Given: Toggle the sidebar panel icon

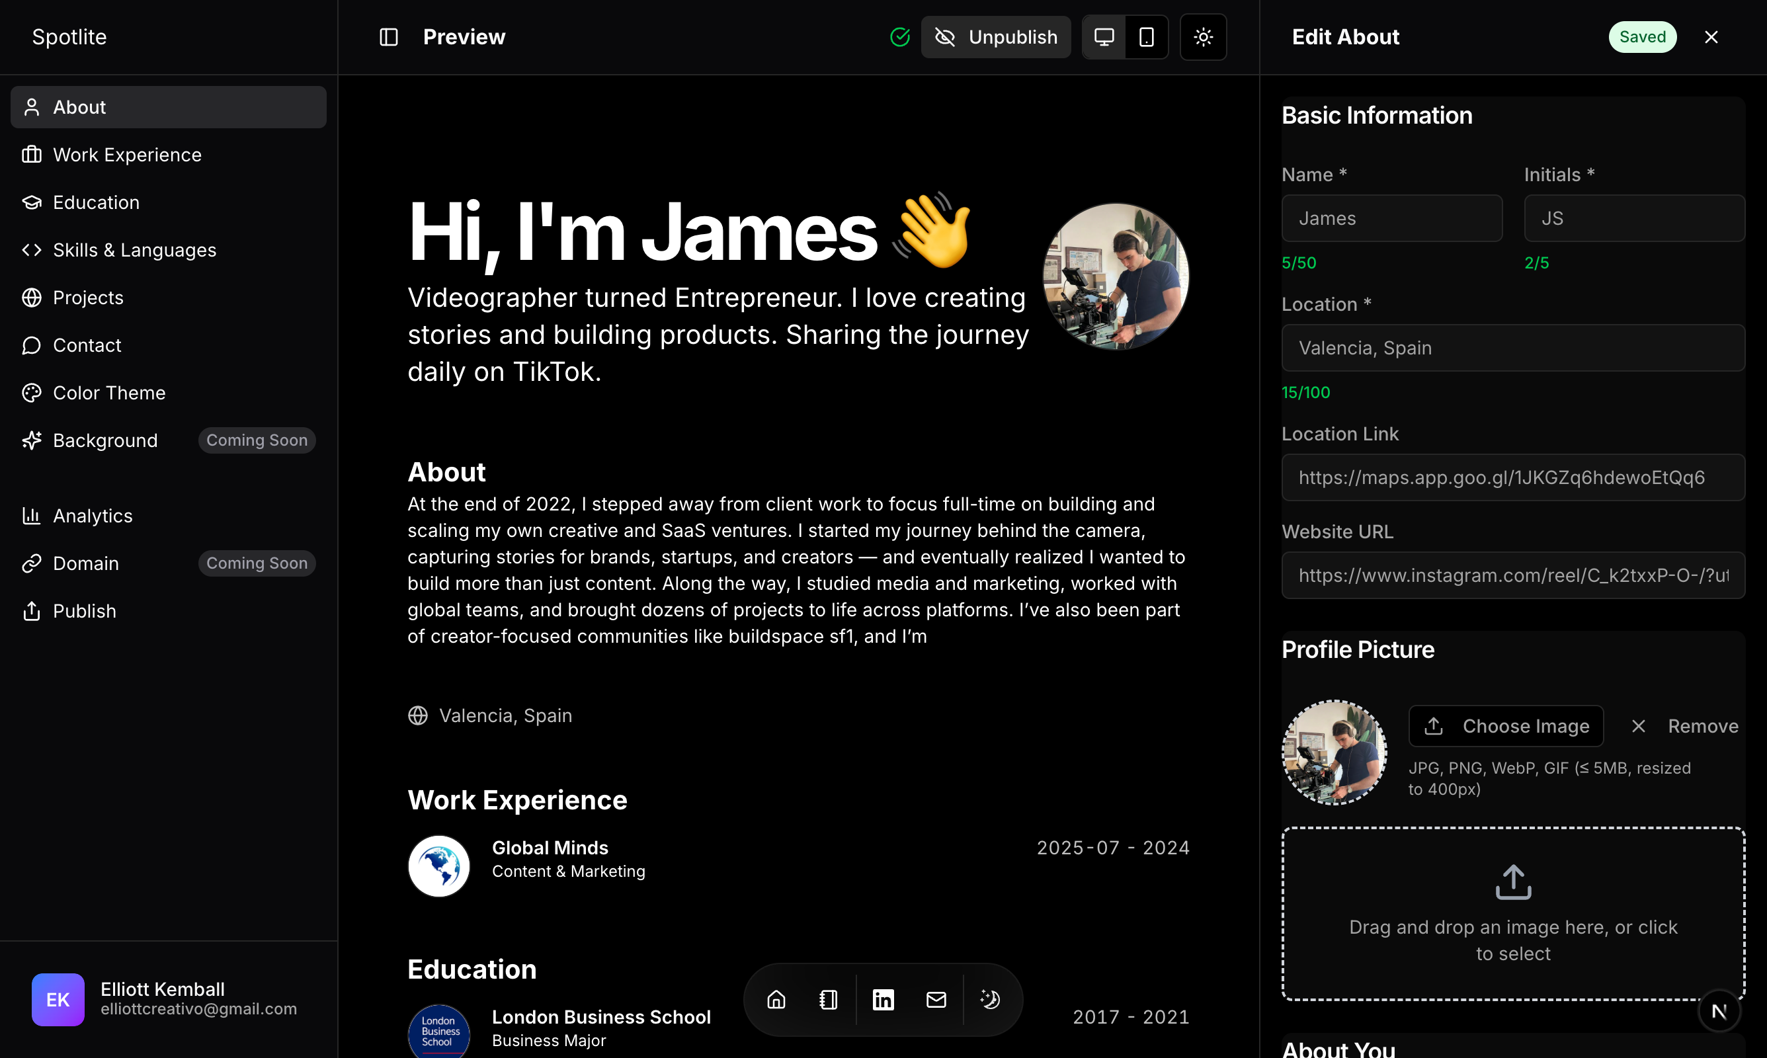Looking at the screenshot, I should [x=388, y=37].
